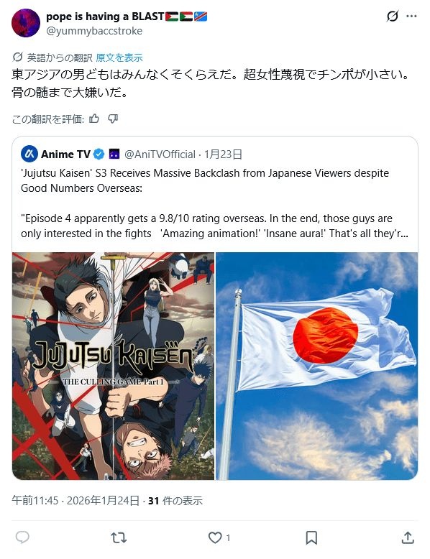The image size is (430, 559).
Task: Click the share upload icon
Action: click(x=408, y=537)
